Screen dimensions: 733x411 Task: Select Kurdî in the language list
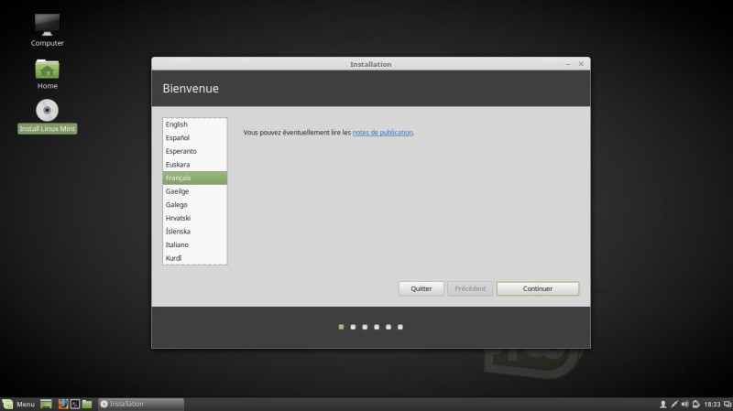(195, 258)
